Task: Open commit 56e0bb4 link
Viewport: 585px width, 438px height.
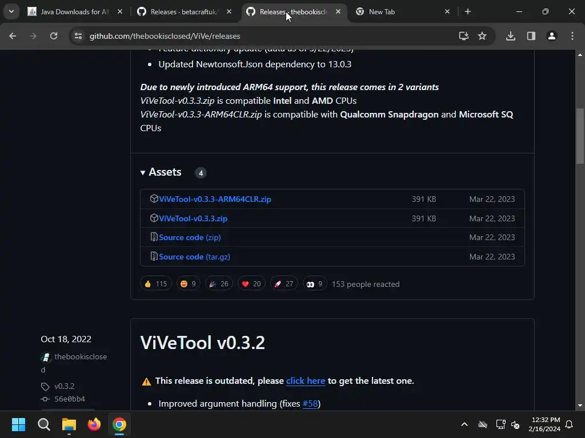Action: [x=69, y=399]
